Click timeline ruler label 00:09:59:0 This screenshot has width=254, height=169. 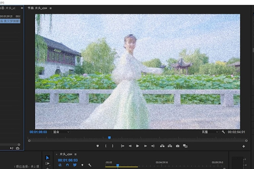[x=218, y=162]
